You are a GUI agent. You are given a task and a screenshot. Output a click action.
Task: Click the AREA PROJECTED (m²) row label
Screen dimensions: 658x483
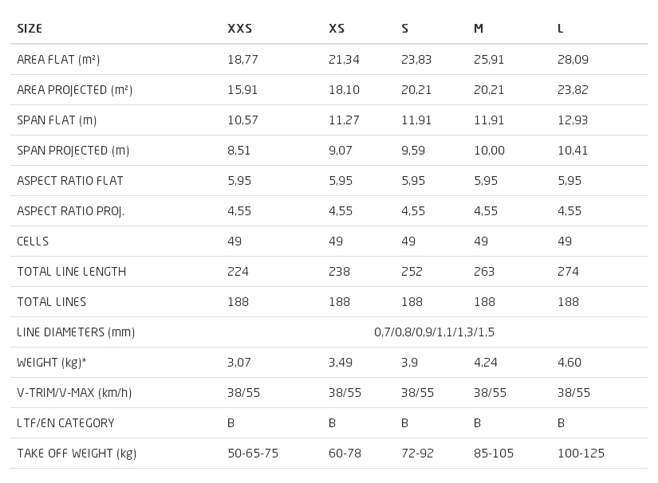[75, 90]
